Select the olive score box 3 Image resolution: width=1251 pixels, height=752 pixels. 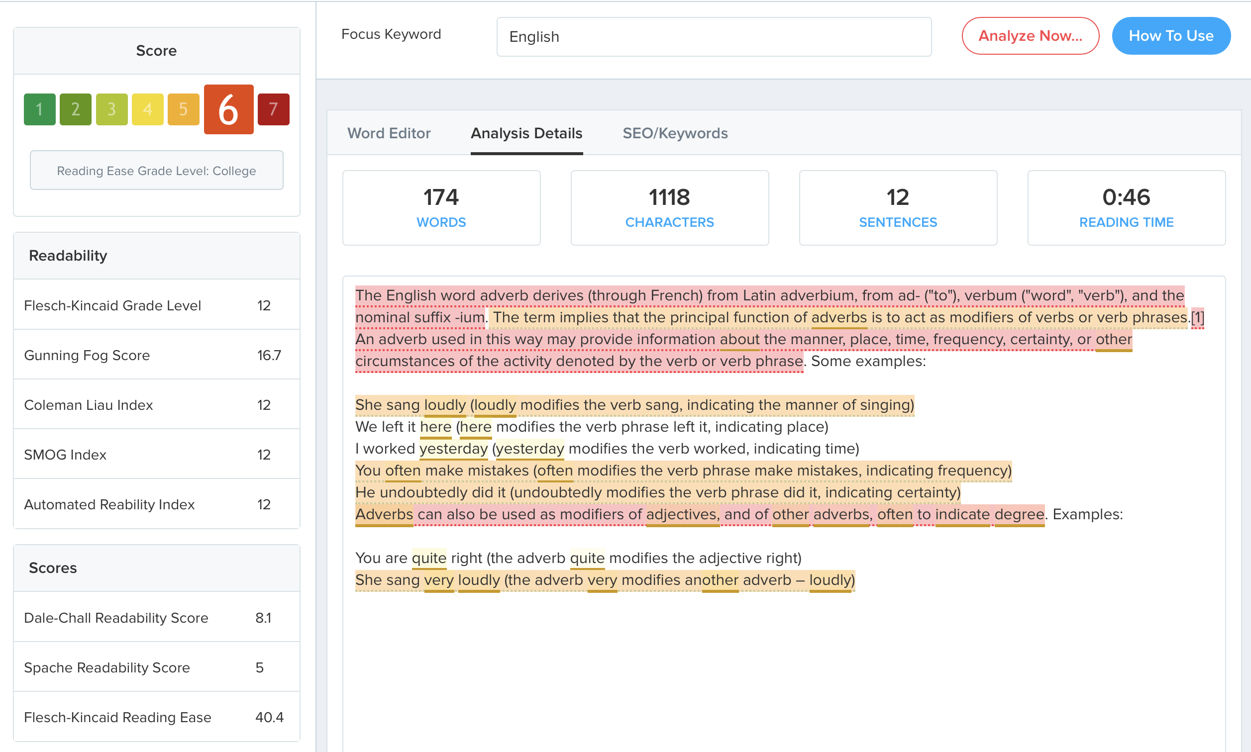pos(111,109)
